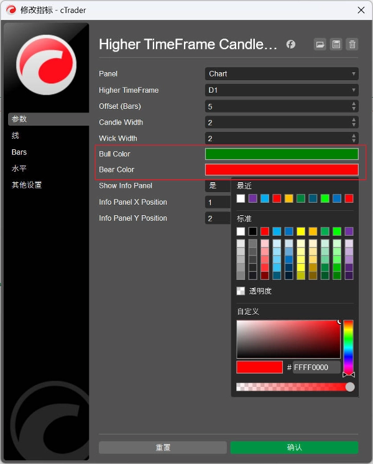Screen dimensions: 373x464
Task: Click the Info Panel Y Position field
Action: (x=218, y=218)
